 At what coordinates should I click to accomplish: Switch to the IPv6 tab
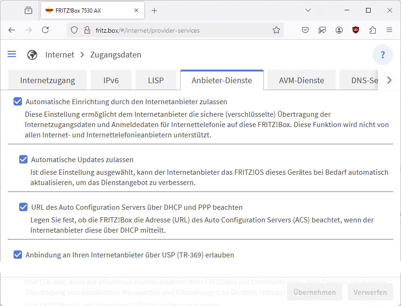[111, 80]
